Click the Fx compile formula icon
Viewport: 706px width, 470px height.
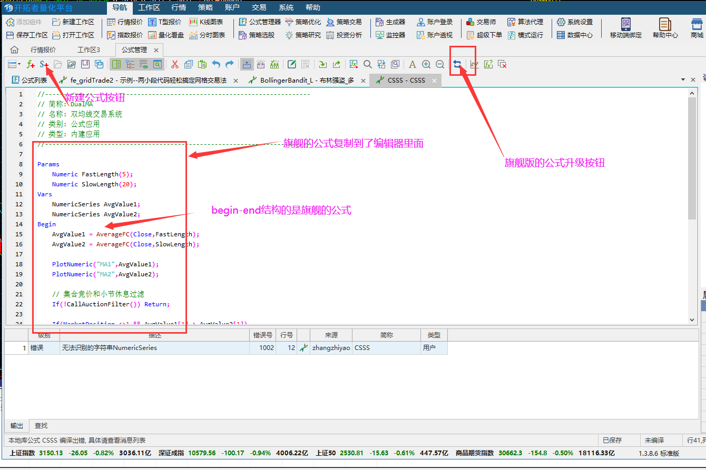(354, 64)
